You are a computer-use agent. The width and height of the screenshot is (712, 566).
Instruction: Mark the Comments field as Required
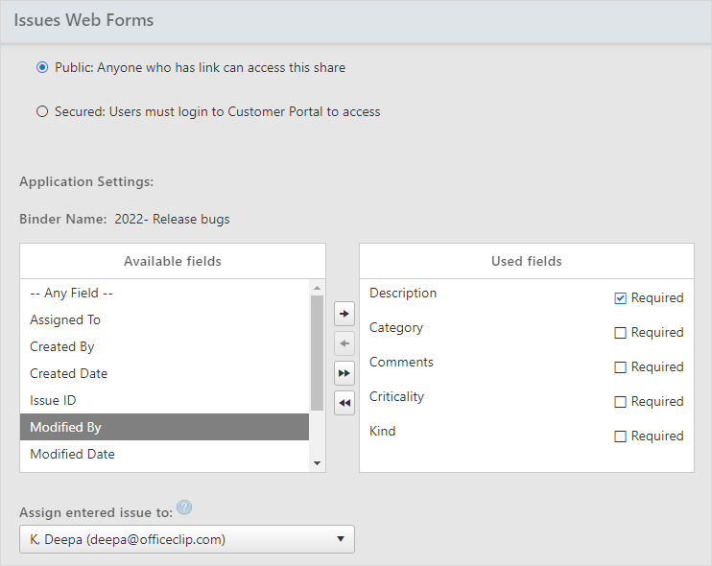620,367
